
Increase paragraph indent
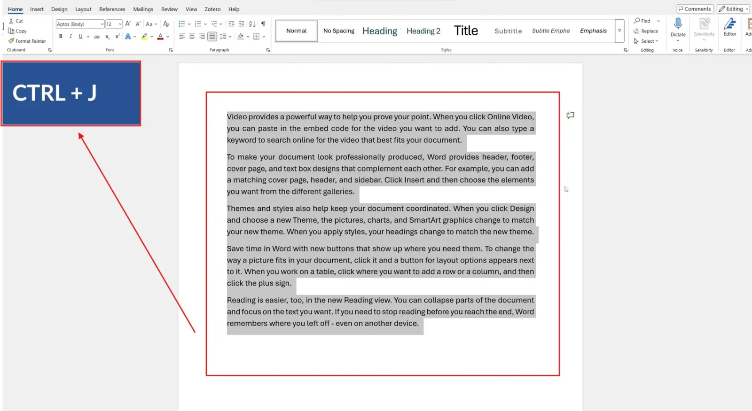point(241,24)
